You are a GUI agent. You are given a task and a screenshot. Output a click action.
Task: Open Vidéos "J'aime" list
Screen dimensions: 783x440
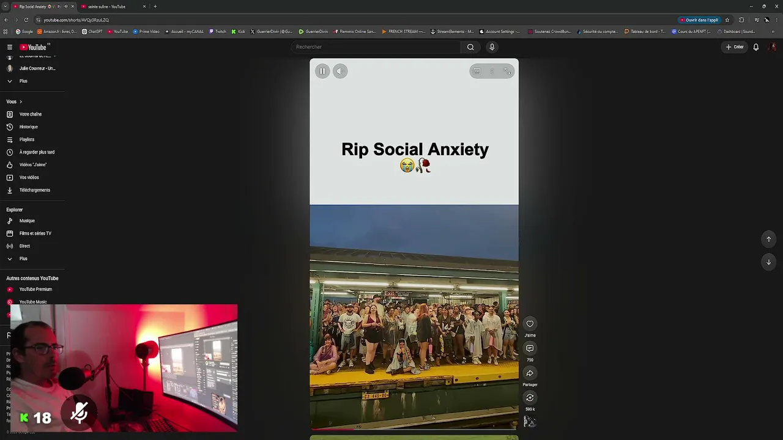pyautogui.click(x=32, y=165)
